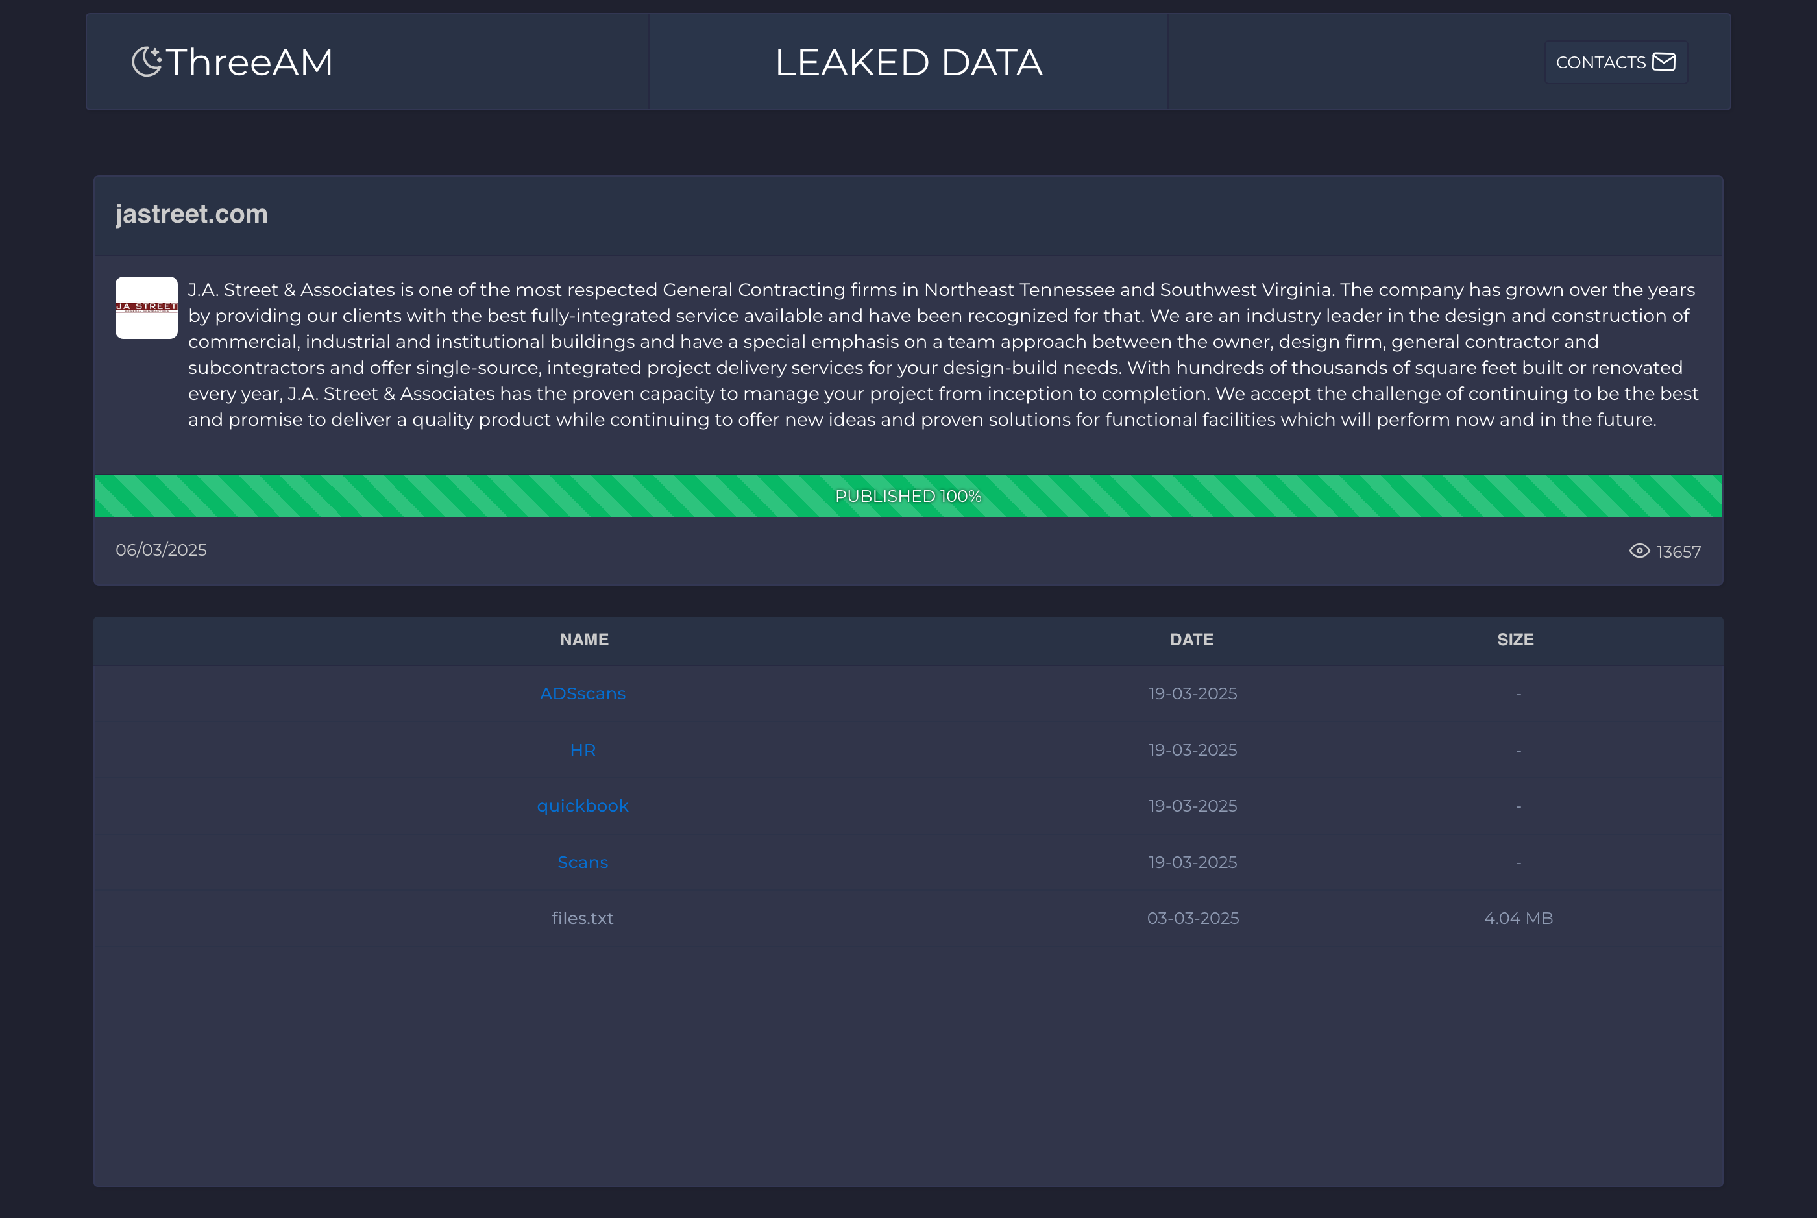
Task: Click the files.txt file name
Action: click(x=583, y=918)
